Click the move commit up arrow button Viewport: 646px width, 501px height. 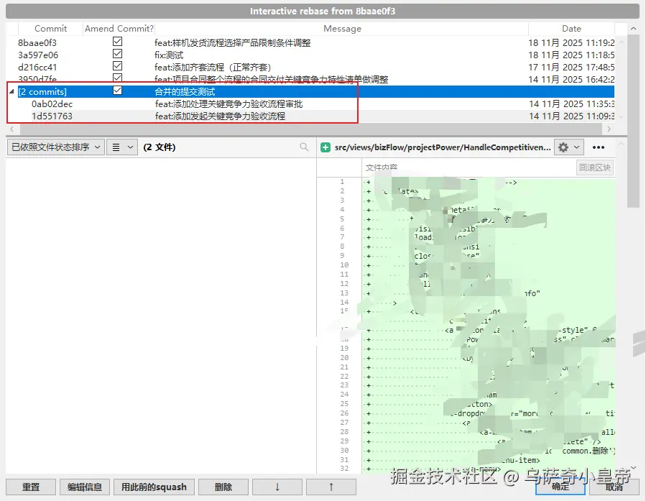coord(331,487)
